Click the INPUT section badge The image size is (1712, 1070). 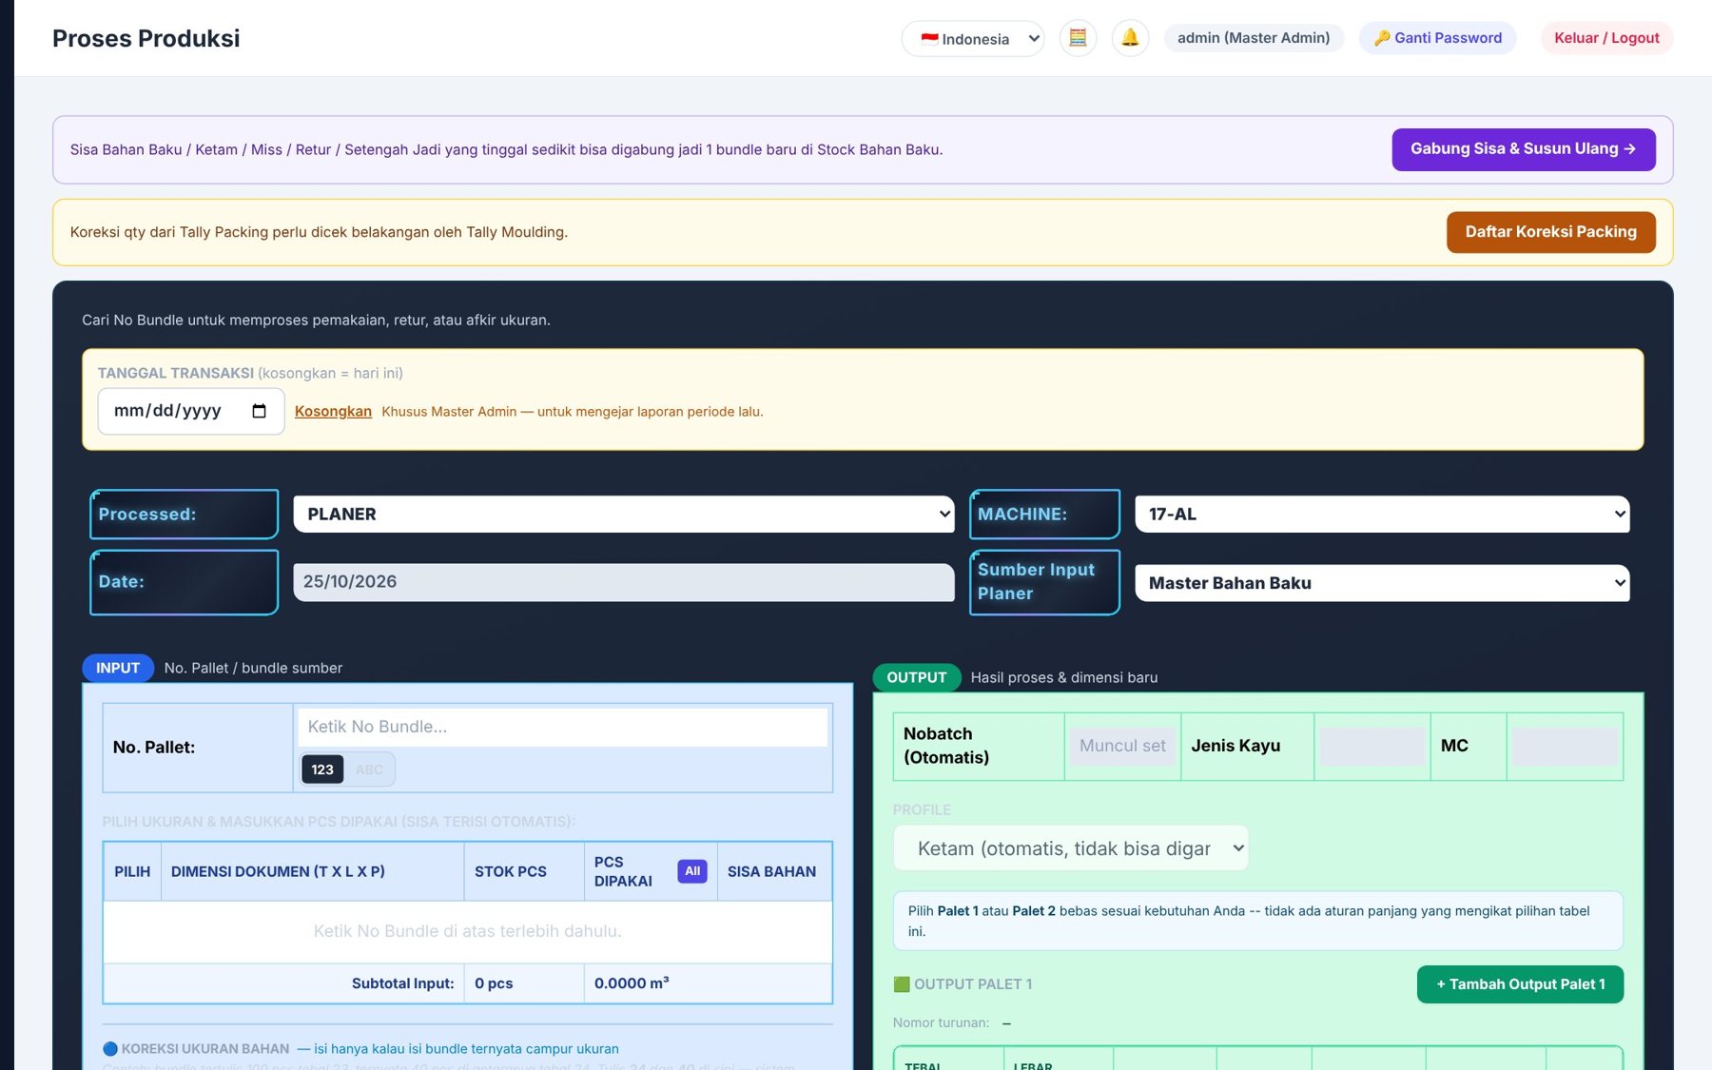pyautogui.click(x=118, y=668)
